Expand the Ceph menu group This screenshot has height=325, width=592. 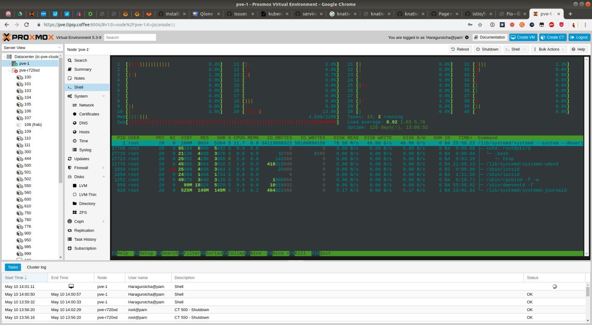point(104,222)
